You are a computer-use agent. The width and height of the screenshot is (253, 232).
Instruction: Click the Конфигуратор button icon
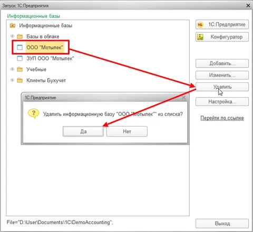coord(200,37)
